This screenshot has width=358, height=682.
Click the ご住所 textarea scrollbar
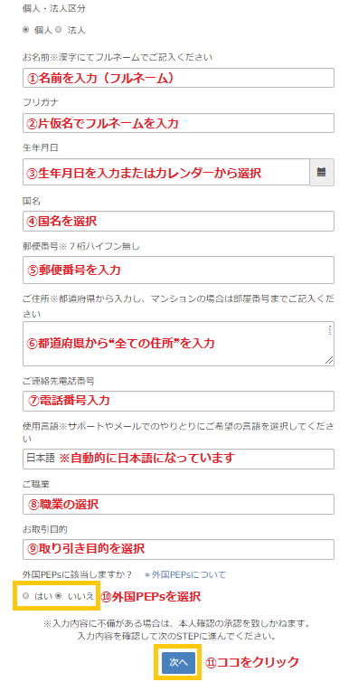[329, 330]
